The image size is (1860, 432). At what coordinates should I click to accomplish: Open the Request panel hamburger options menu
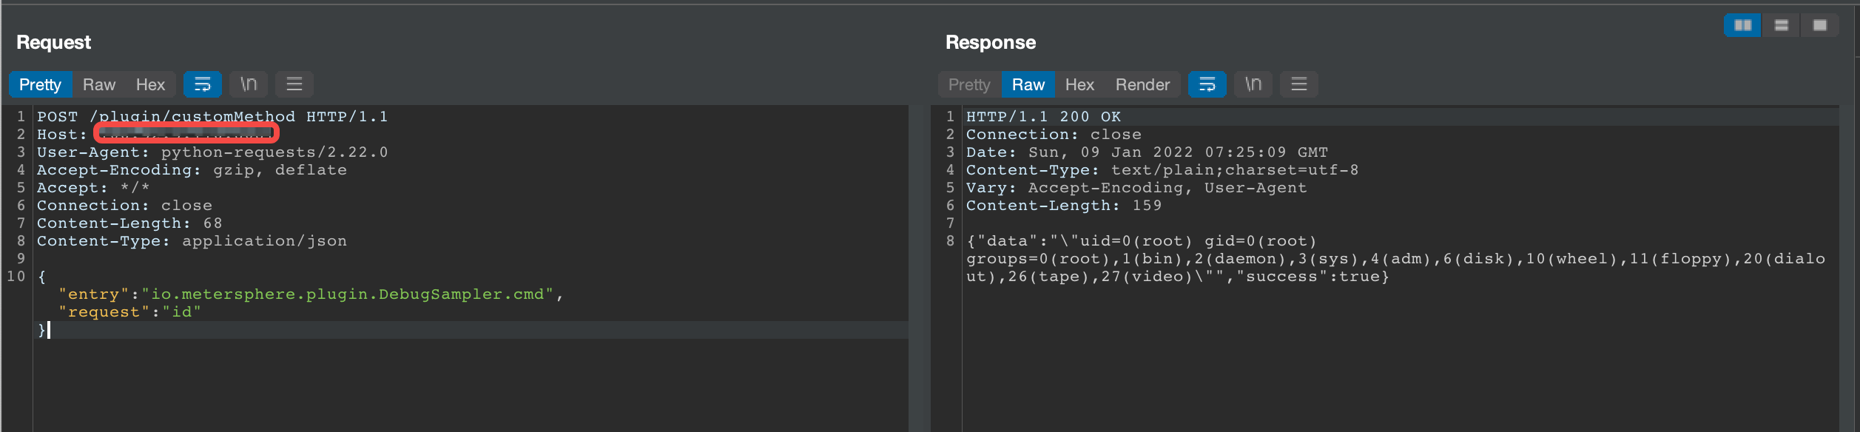click(x=294, y=84)
